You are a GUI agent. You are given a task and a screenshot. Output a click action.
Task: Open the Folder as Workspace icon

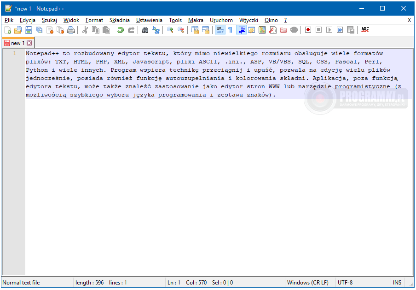point(283,30)
